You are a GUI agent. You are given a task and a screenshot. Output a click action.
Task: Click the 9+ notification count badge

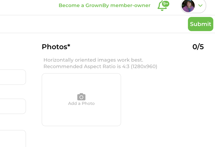[x=166, y=4]
